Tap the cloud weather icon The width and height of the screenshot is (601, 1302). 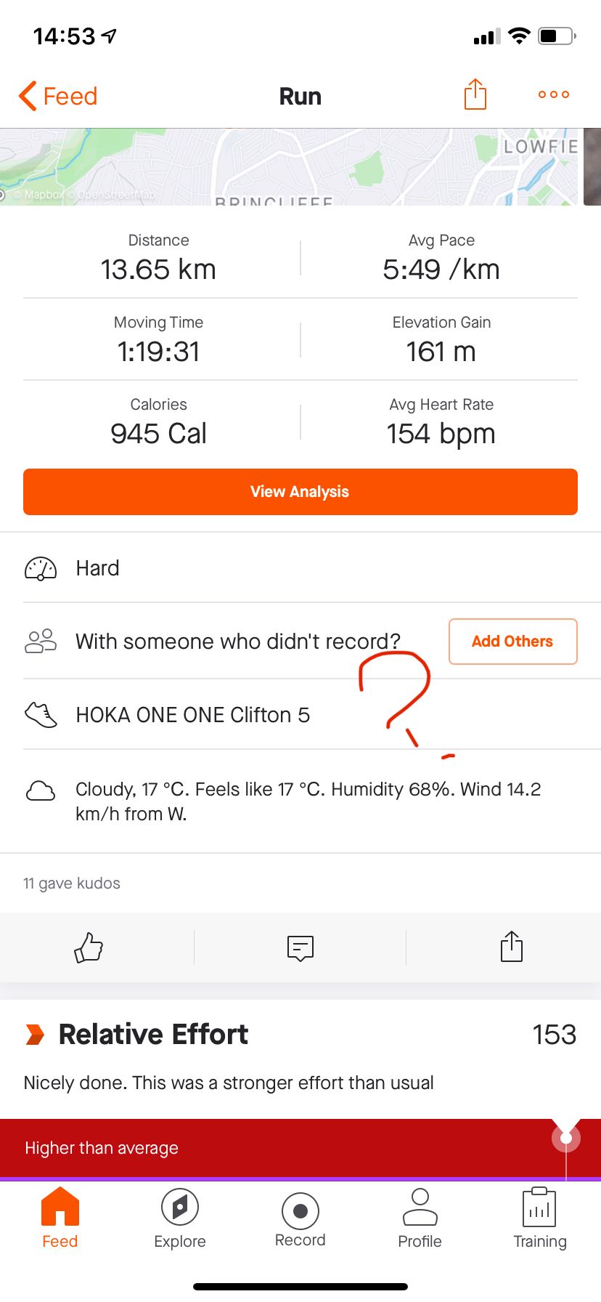41,790
